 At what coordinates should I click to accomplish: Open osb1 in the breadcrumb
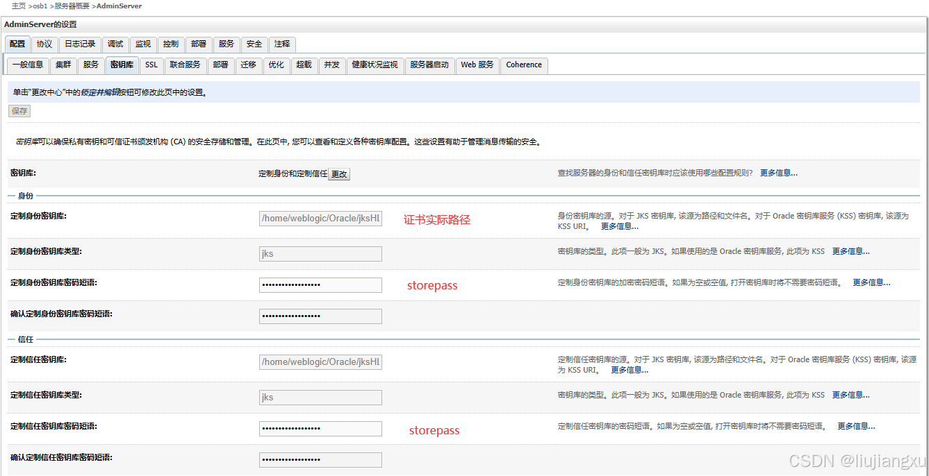tap(41, 6)
